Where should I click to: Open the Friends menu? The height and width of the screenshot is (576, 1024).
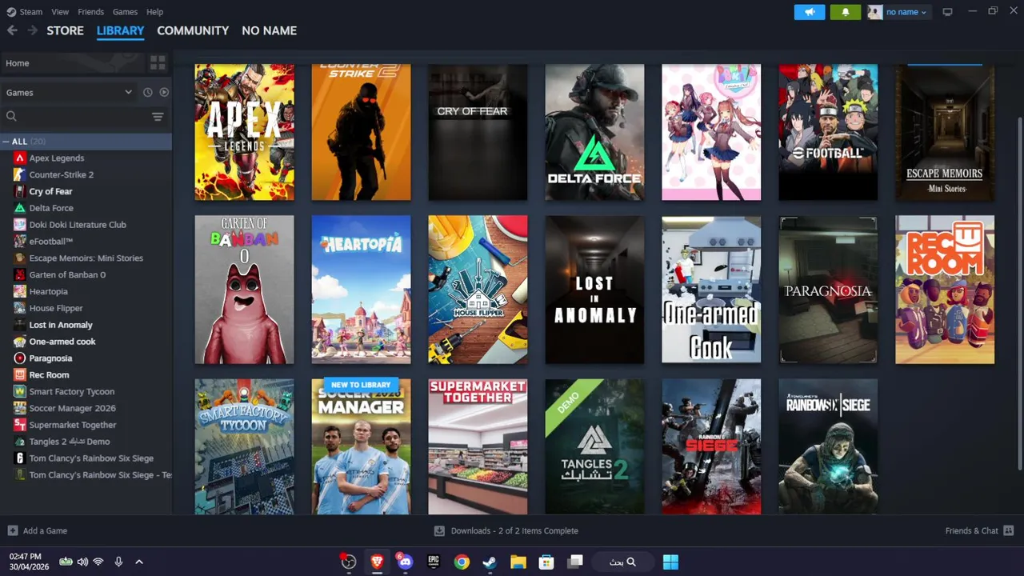coord(90,12)
